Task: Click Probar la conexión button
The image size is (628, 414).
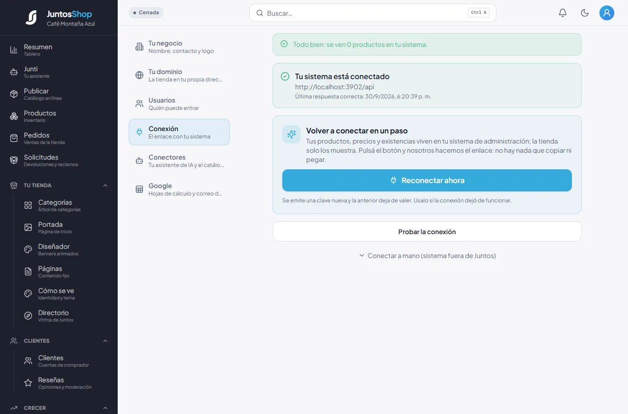Action: click(427, 231)
